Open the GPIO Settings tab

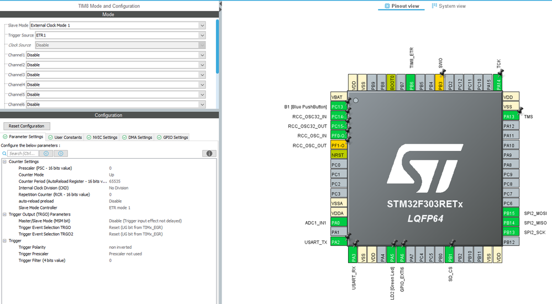(x=172, y=138)
